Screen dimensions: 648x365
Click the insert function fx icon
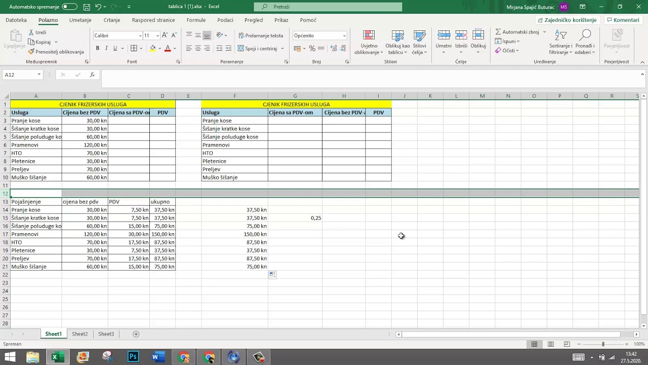click(x=92, y=75)
